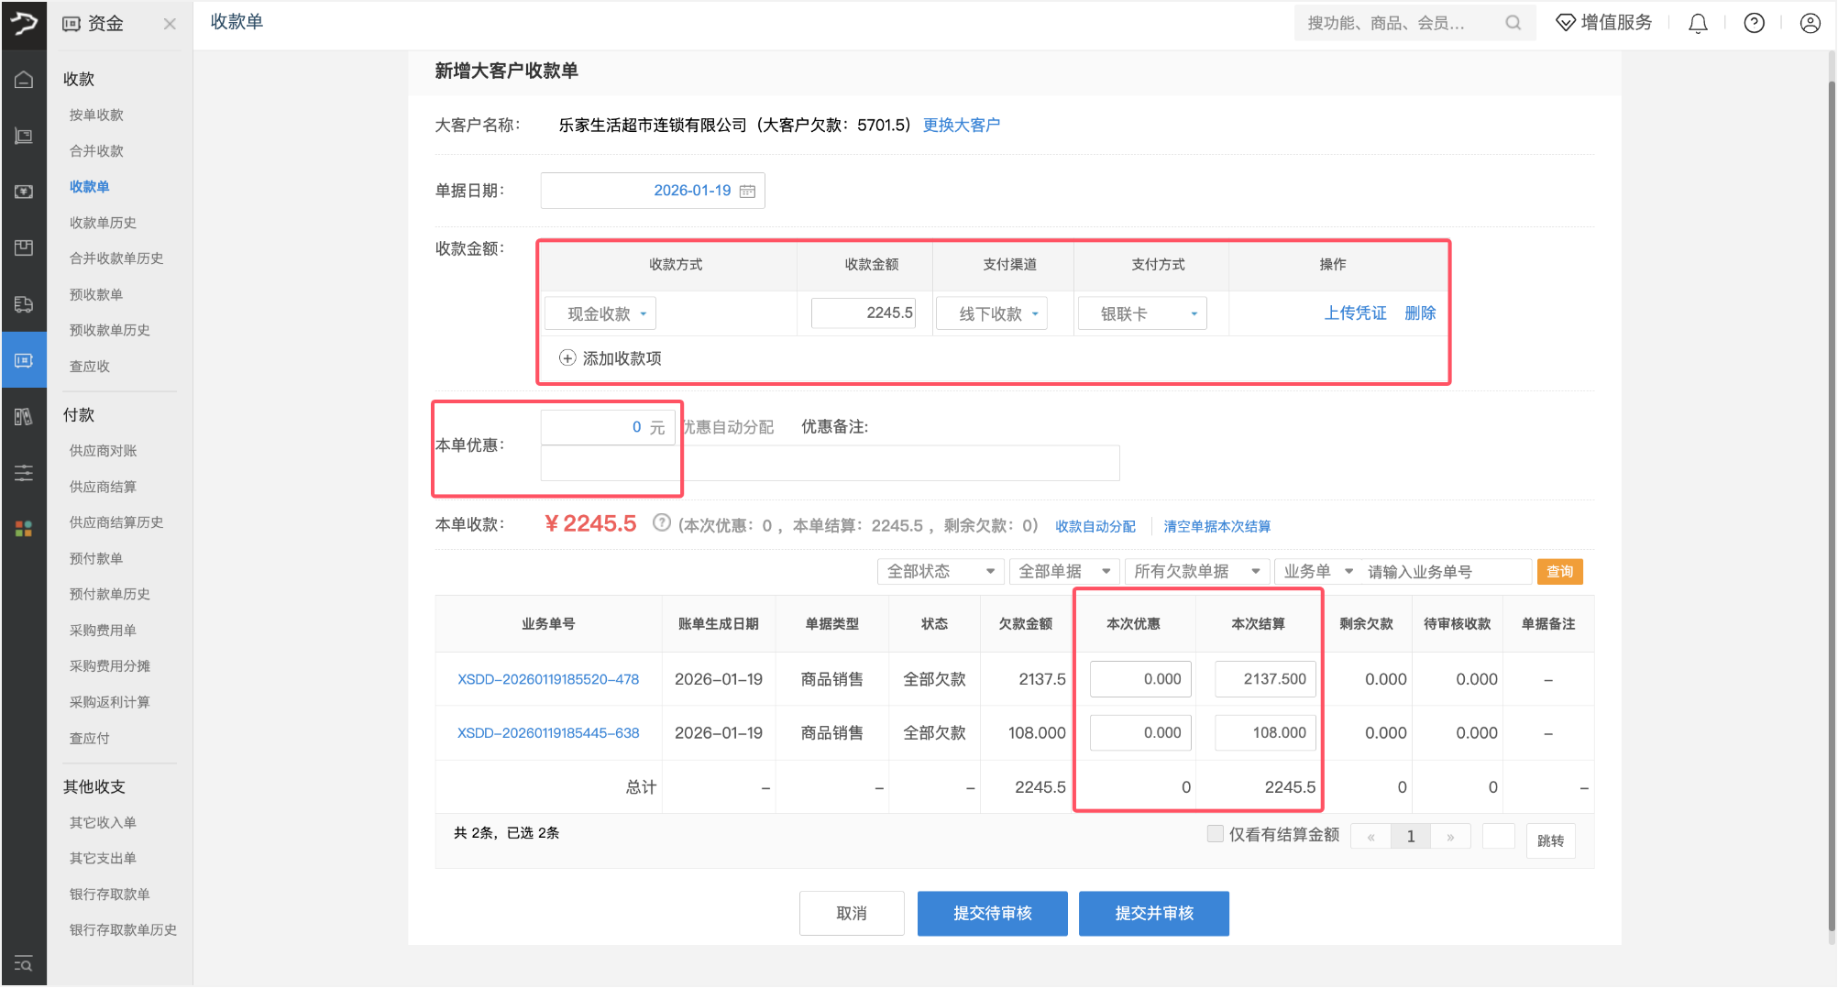
Task: Enable the 仅看有结算金额 checkbox
Action: coord(1215,833)
